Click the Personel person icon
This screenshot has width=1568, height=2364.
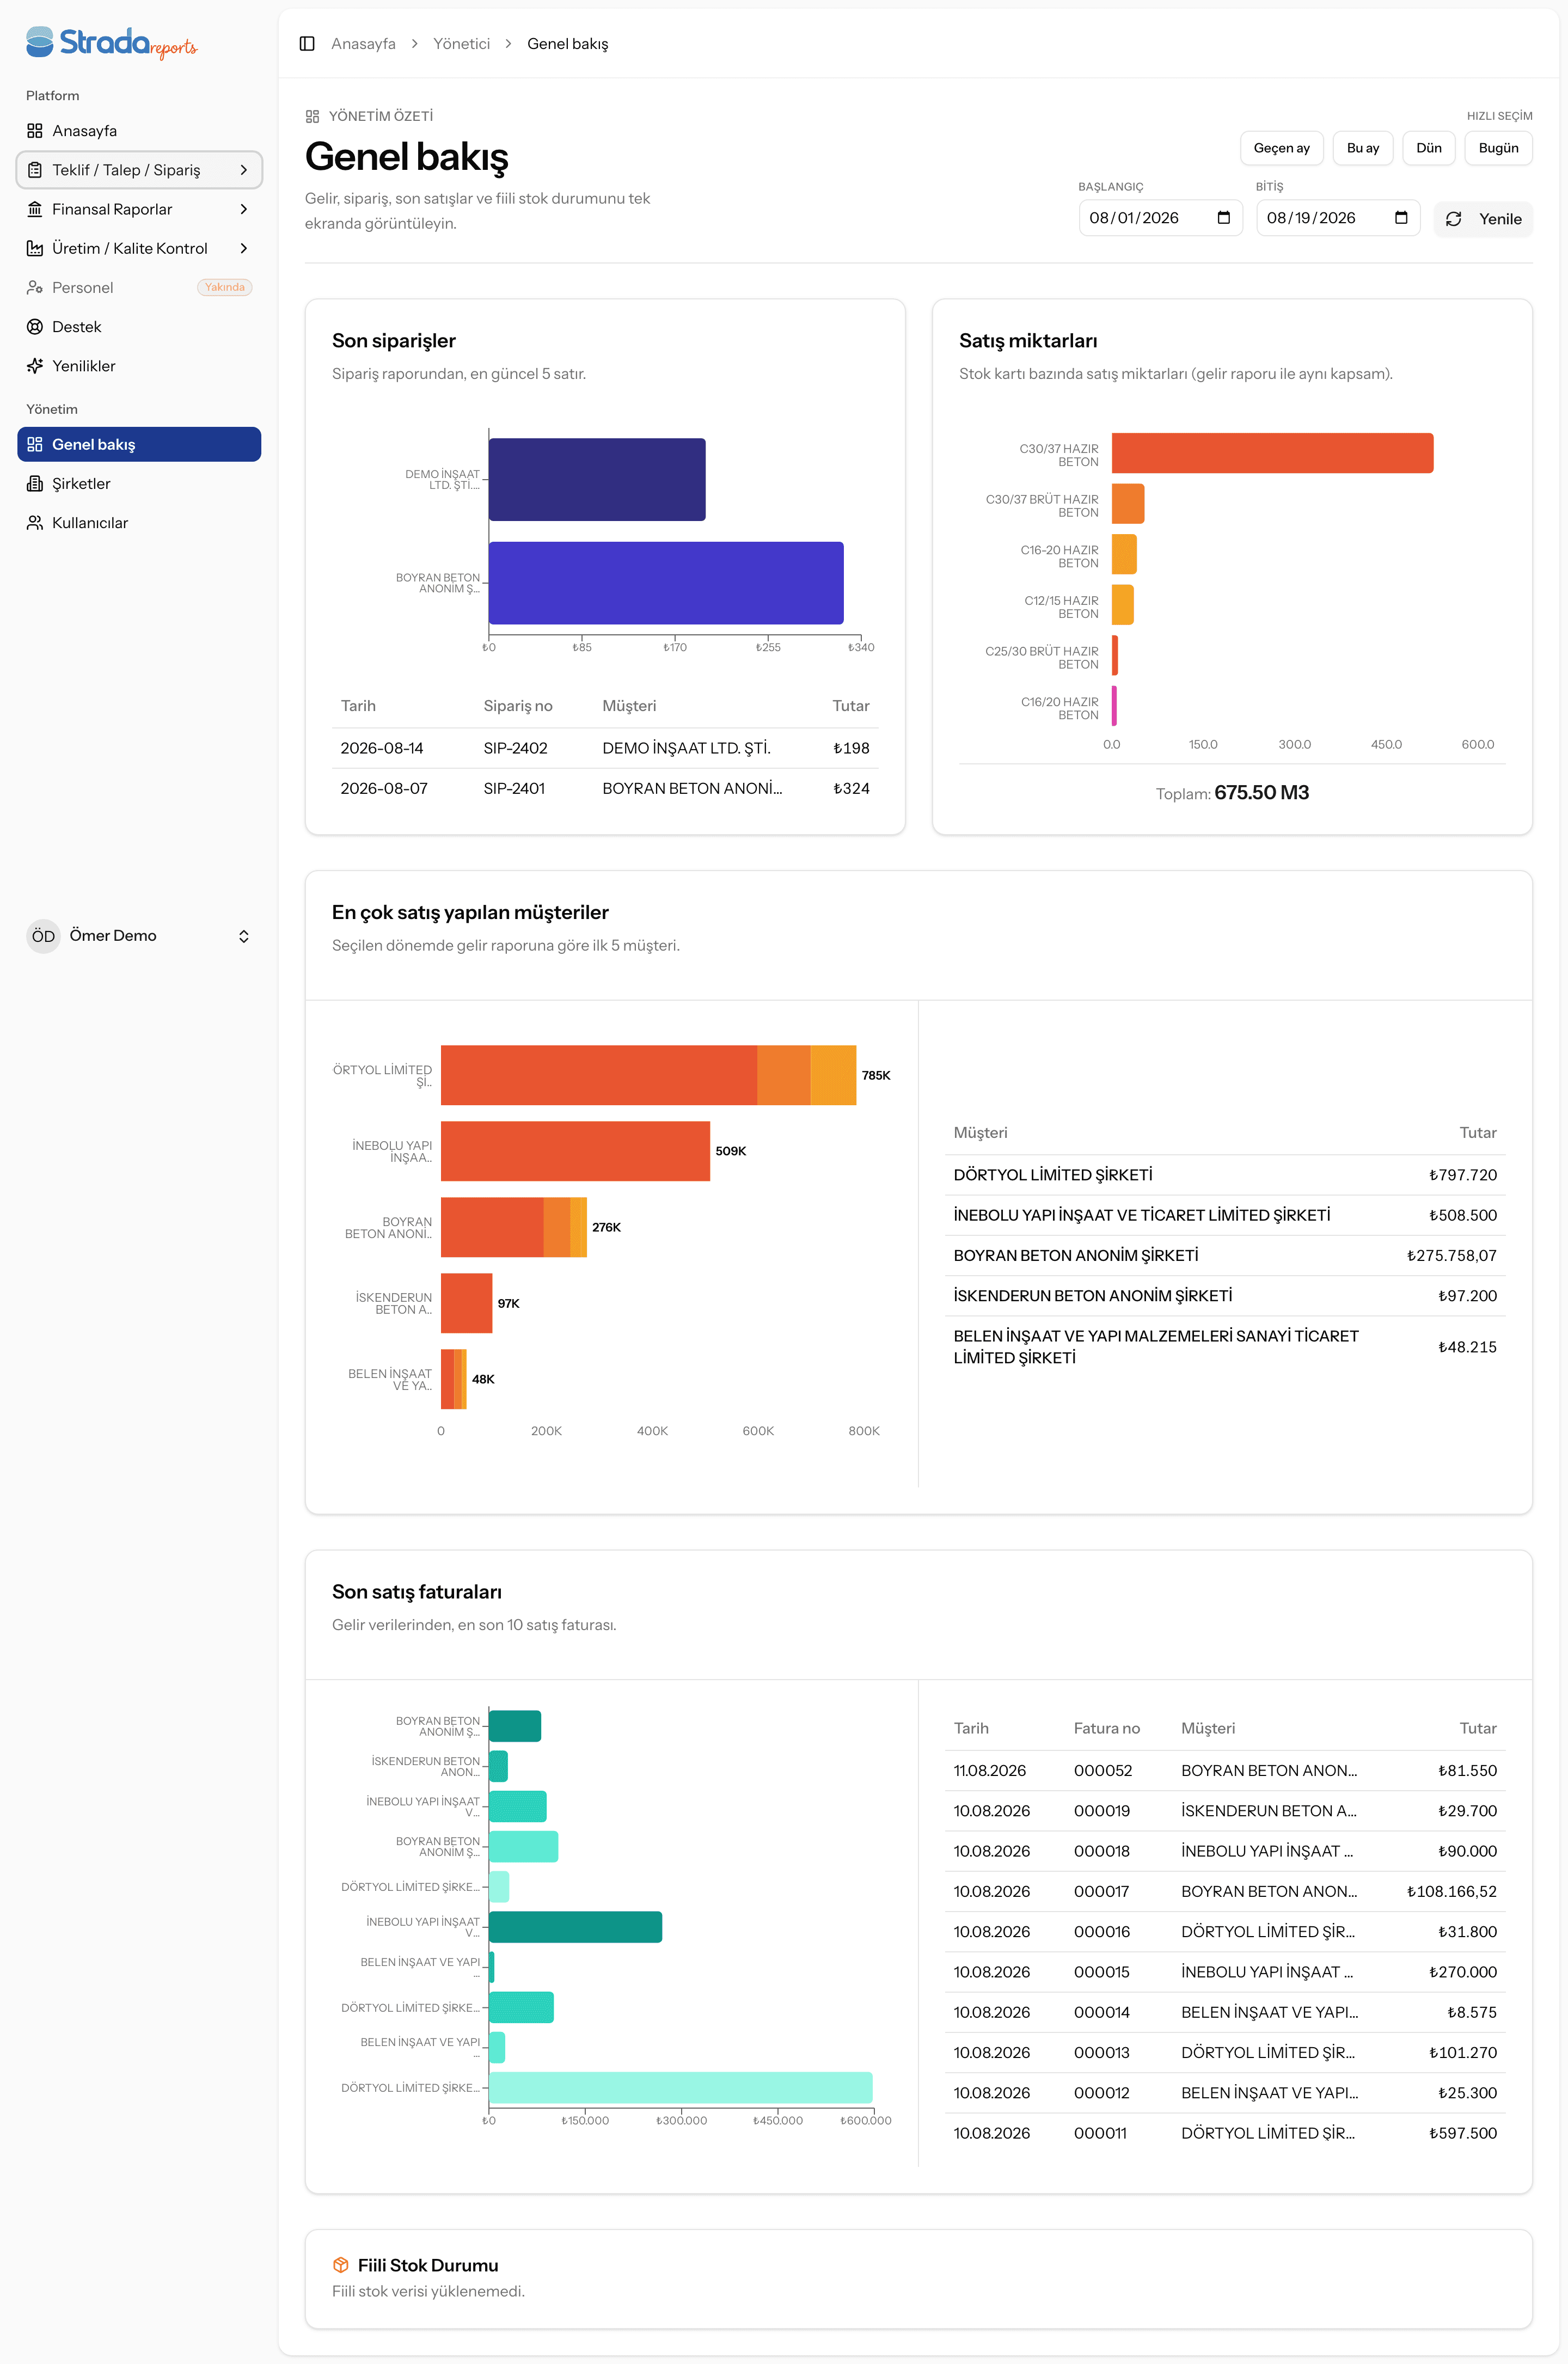pyautogui.click(x=35, y=288)
